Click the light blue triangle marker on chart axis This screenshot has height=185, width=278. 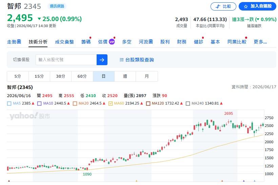[x=255, y=181]
